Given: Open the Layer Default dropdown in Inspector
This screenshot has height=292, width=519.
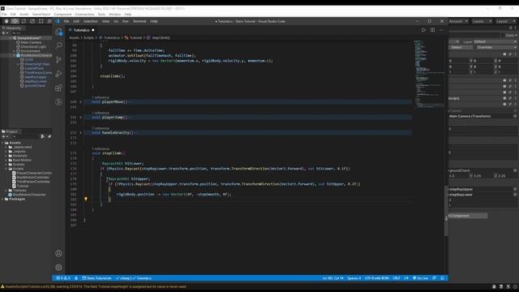Looking at the screenshot, I should coord(495,41).
